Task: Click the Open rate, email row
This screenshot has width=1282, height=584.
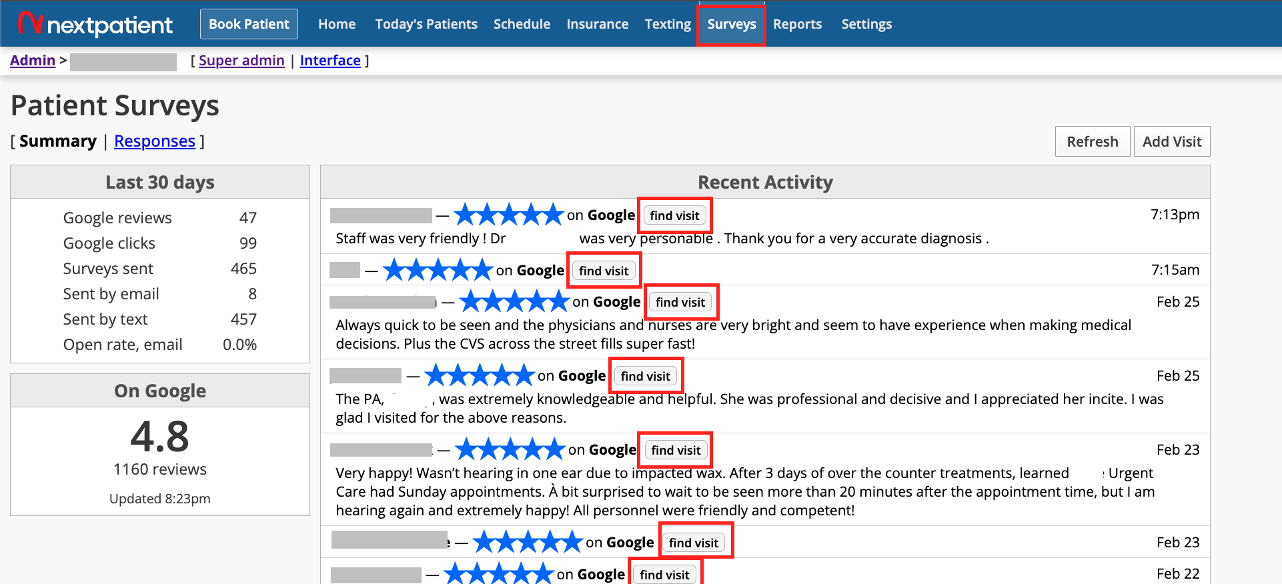Action: coord(160,345)
